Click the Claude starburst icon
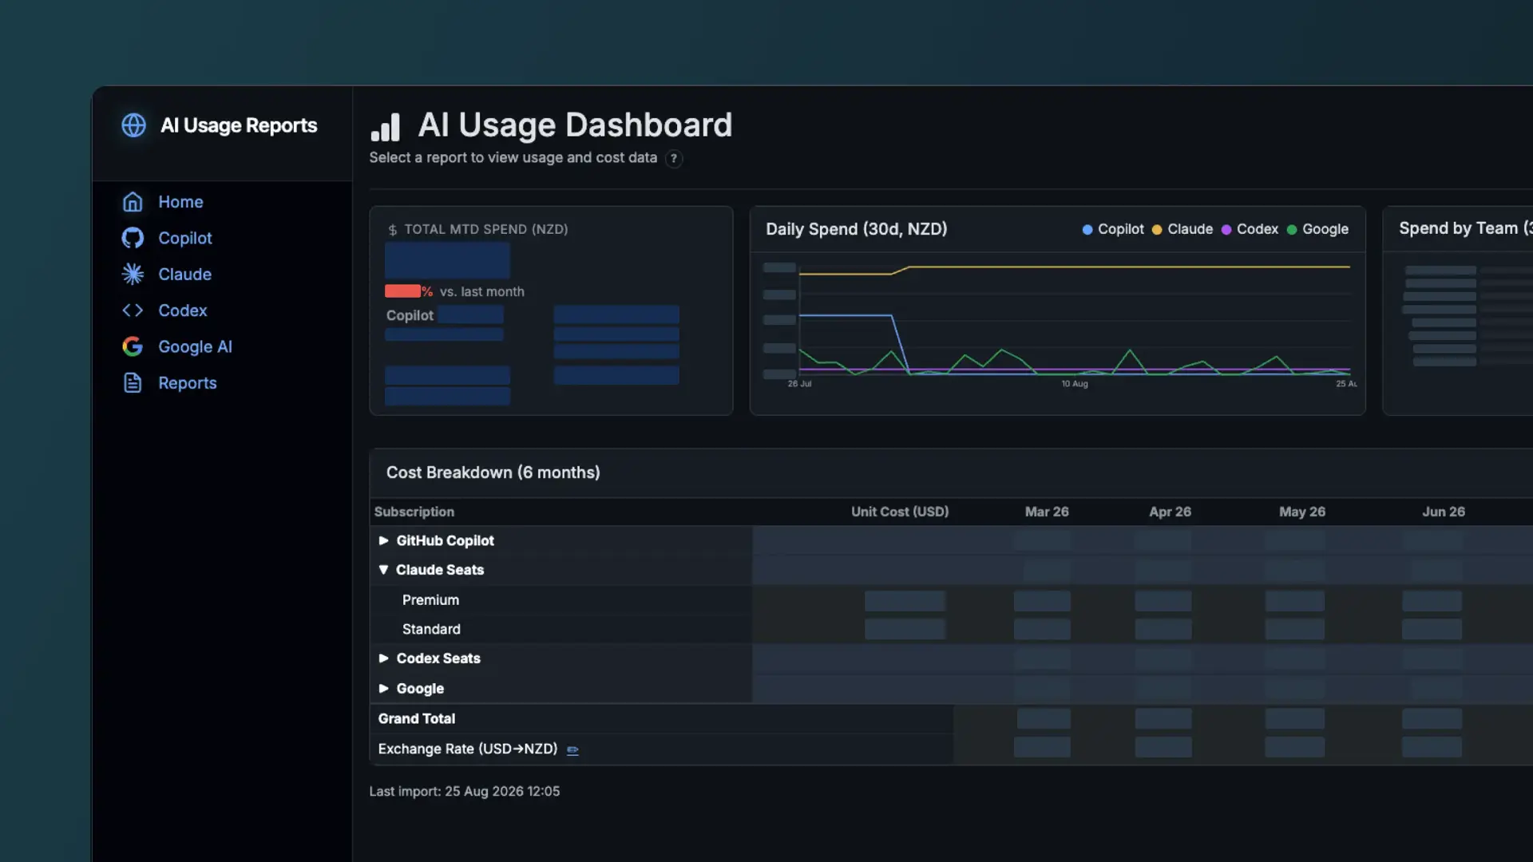 click(133, 274)
